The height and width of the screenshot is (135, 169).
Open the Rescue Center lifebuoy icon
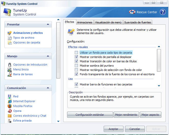click(x=132, y=12)
